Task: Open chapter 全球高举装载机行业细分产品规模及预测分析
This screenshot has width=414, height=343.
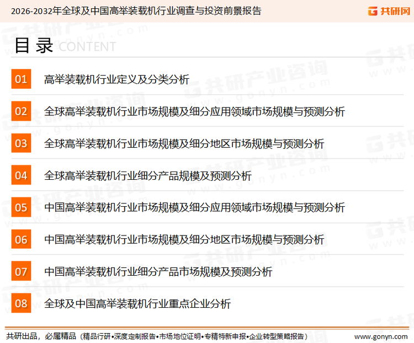Action: click(x=148, y=175)
